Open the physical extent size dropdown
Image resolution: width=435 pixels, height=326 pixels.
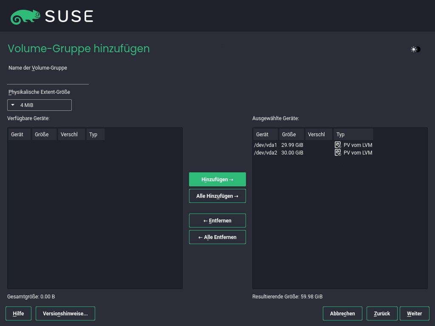point(40,105)
